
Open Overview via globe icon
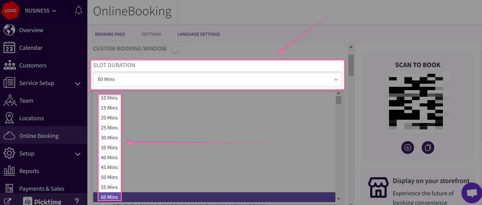point(9,30)
